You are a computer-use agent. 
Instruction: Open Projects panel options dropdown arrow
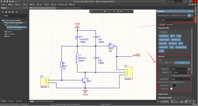tap(23, 8)
